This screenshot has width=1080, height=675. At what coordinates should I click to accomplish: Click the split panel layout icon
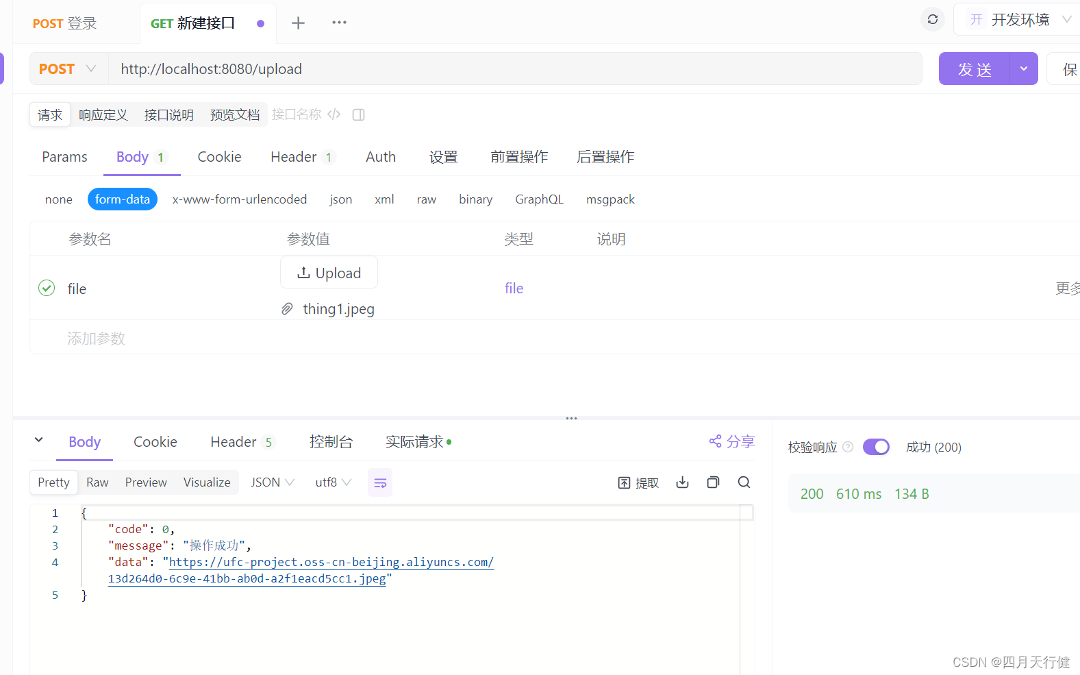coord(358,114)
